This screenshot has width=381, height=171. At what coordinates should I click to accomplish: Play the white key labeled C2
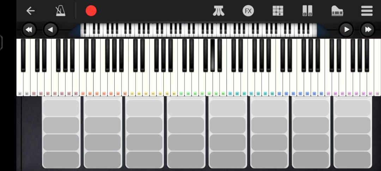click(83, 80)
